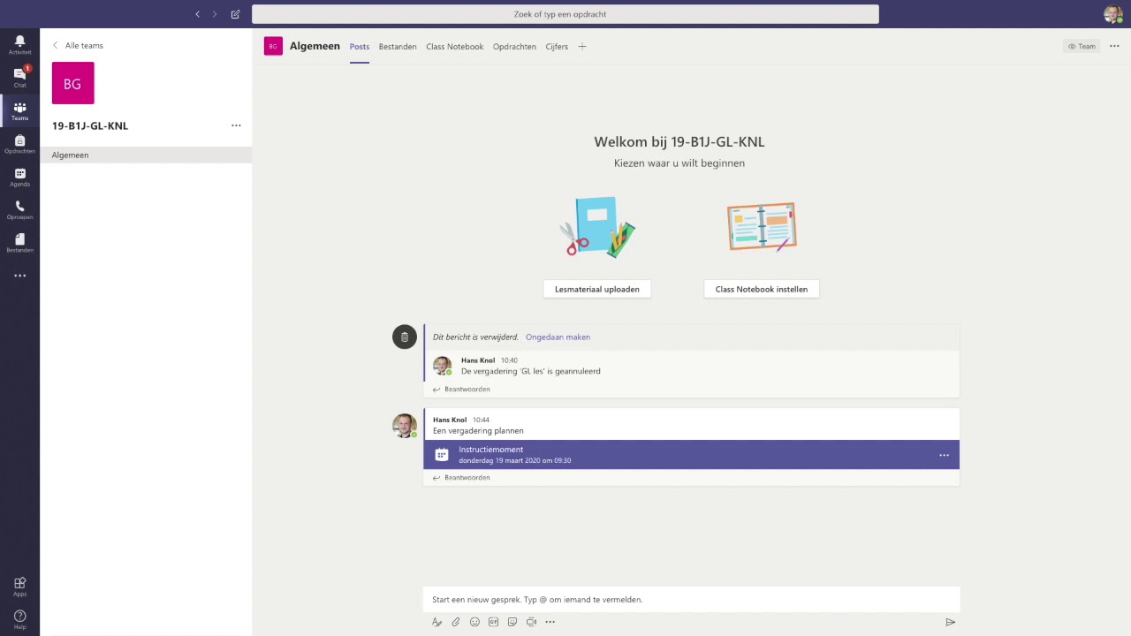Open profile avatar menu at top right
Viewport: 1131px width, 636px height.
[1113, 14]
